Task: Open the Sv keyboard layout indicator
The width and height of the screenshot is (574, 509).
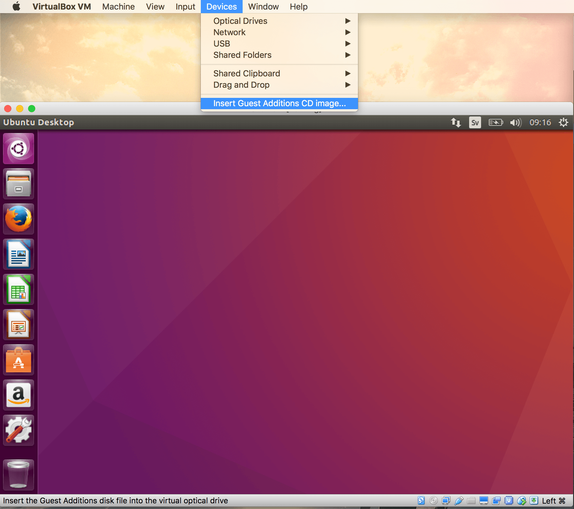Action: (475, 122)
